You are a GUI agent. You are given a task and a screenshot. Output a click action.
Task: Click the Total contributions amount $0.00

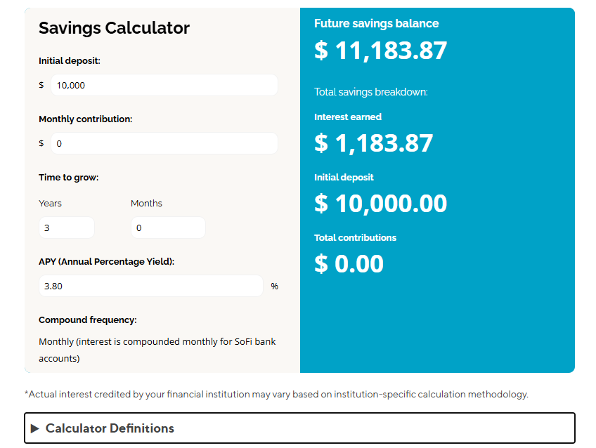(349, 263)
